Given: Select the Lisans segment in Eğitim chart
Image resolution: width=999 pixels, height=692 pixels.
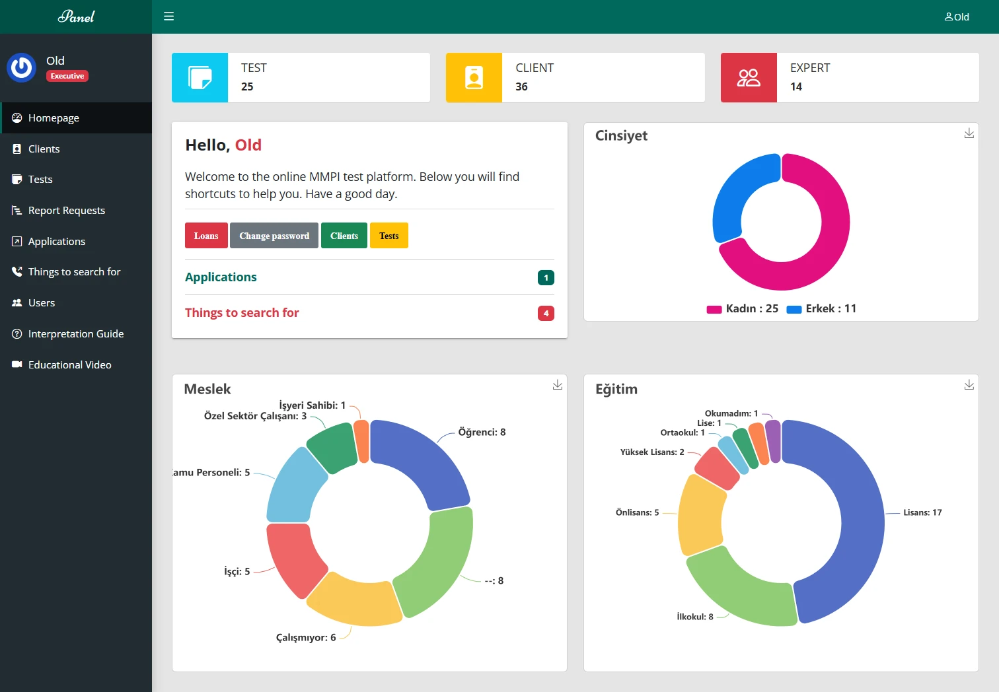Looking at the screenshot, I should tap(872, 522).
